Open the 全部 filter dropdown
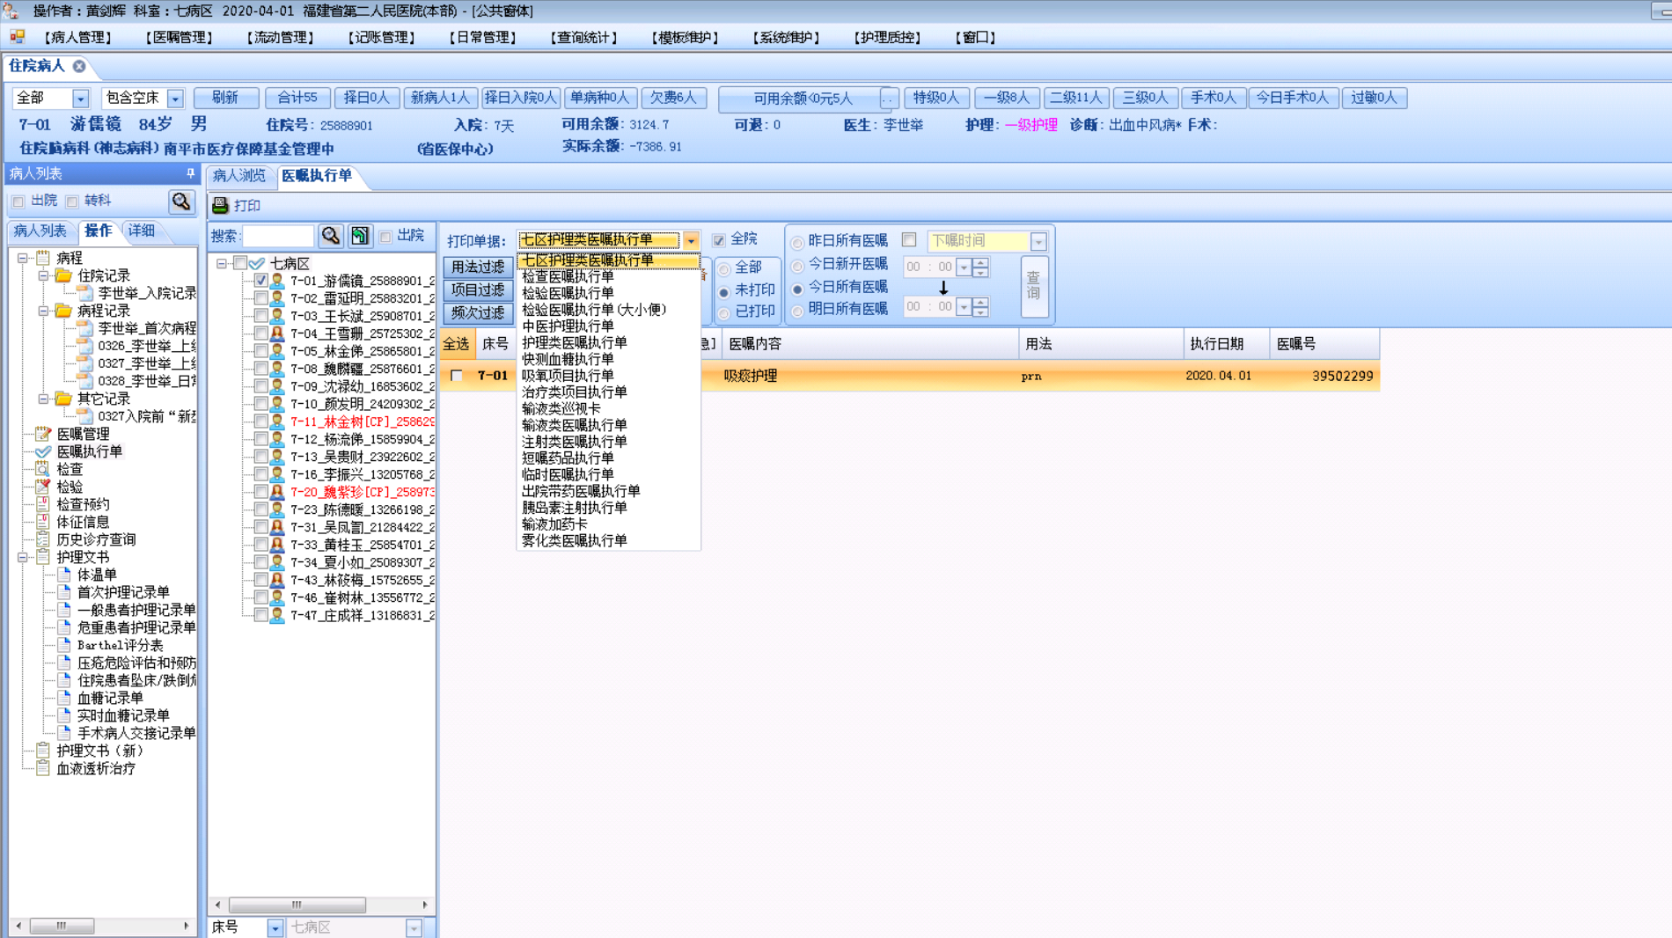This screenshot has height=938, width=1672. point(80,99)
